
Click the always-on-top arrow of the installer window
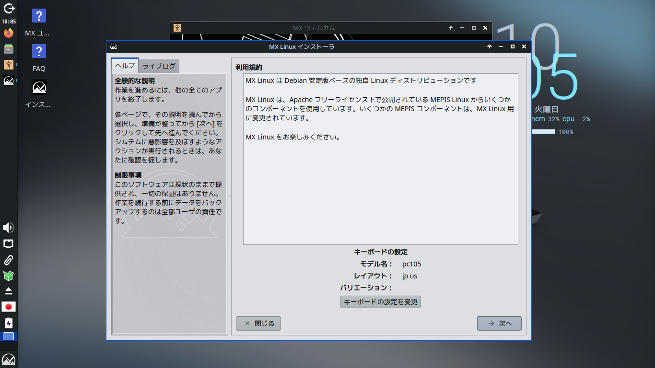click(490, 46)
